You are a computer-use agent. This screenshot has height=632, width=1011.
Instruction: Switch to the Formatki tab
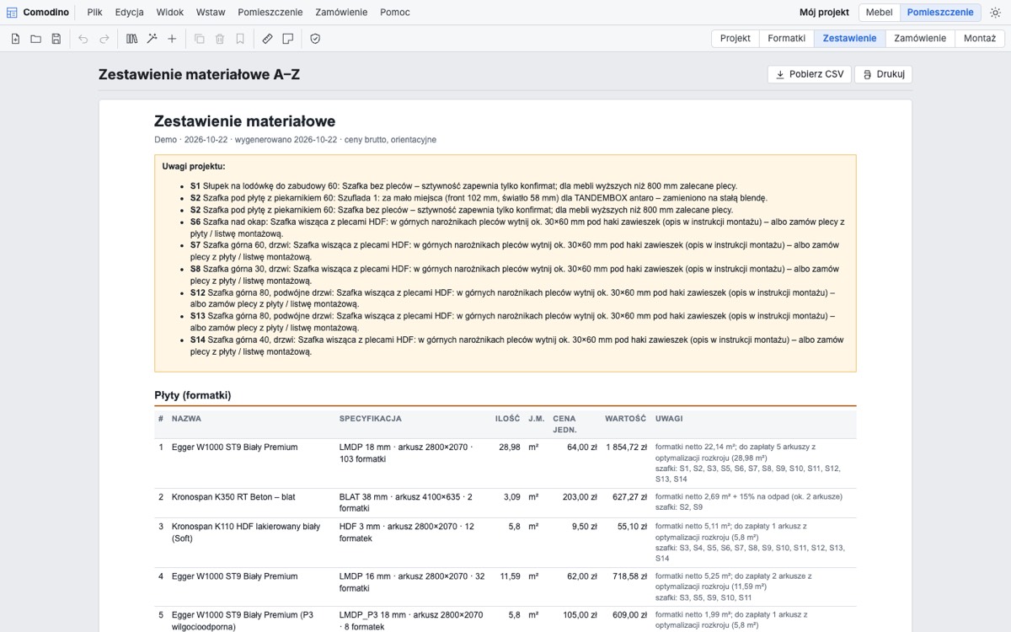tap(787, 39)
